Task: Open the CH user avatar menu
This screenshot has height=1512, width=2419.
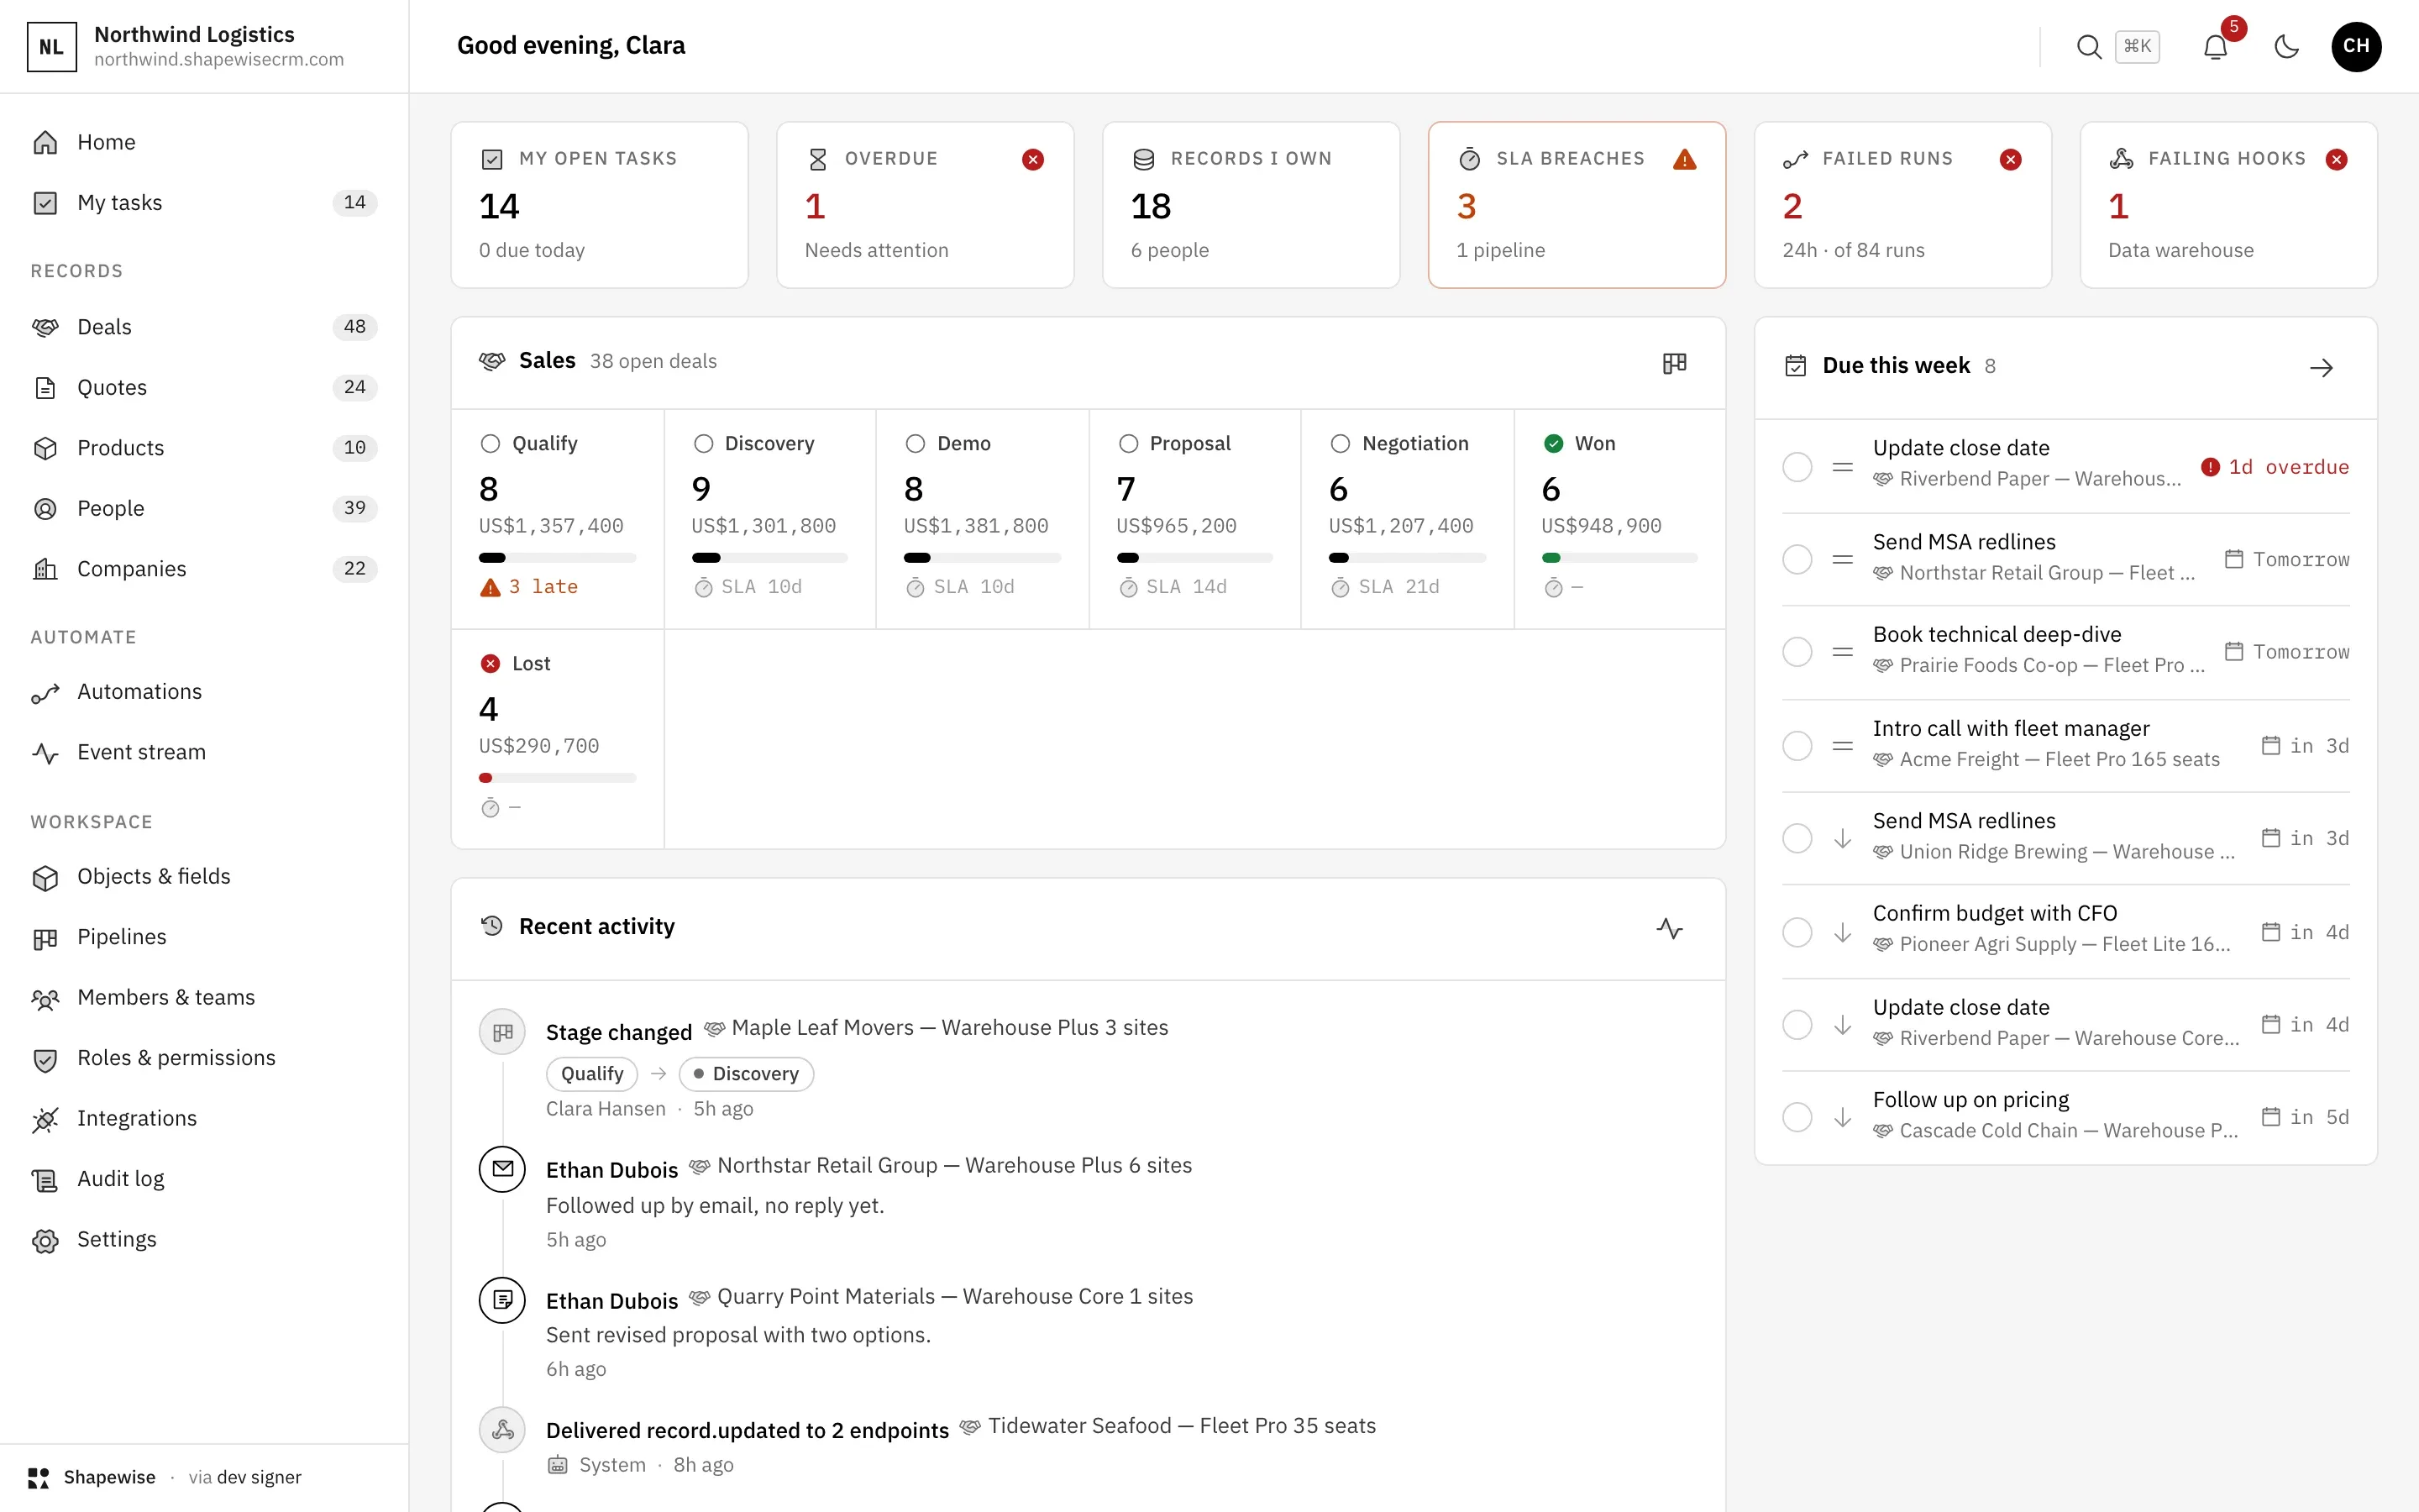Action: (x=2355, y=46)
